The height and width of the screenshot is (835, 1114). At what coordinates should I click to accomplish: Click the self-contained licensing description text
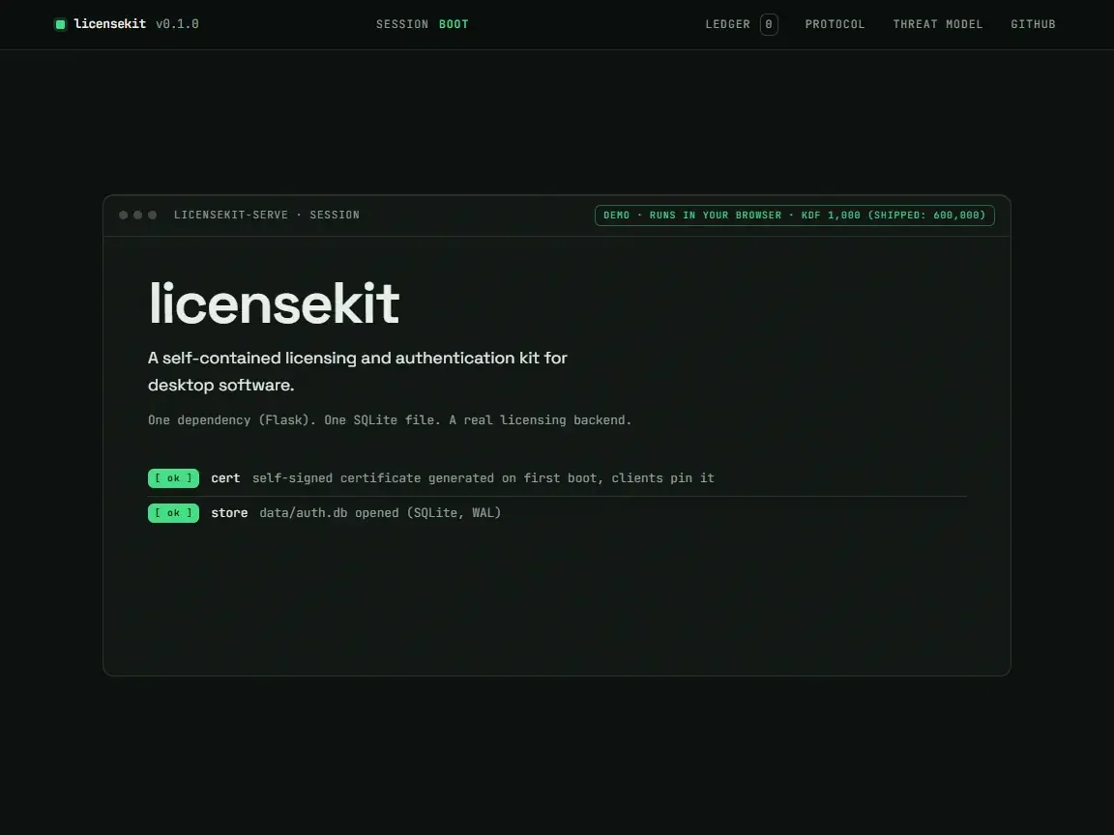click(358, 371)
